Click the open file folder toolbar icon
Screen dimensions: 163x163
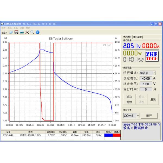(11, 32)
